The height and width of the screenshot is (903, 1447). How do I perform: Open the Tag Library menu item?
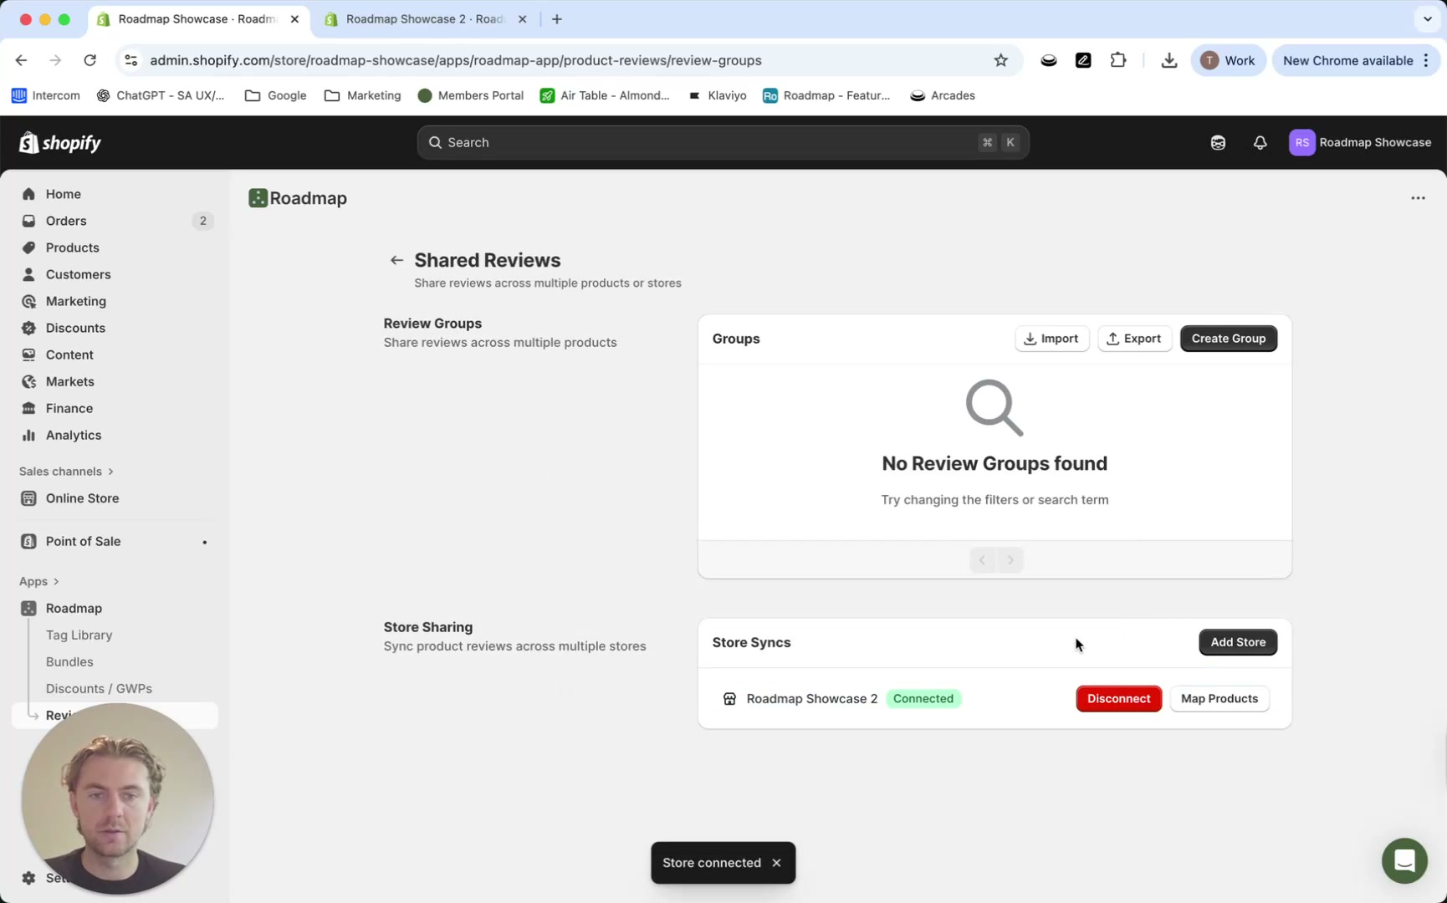coord(79,635)
